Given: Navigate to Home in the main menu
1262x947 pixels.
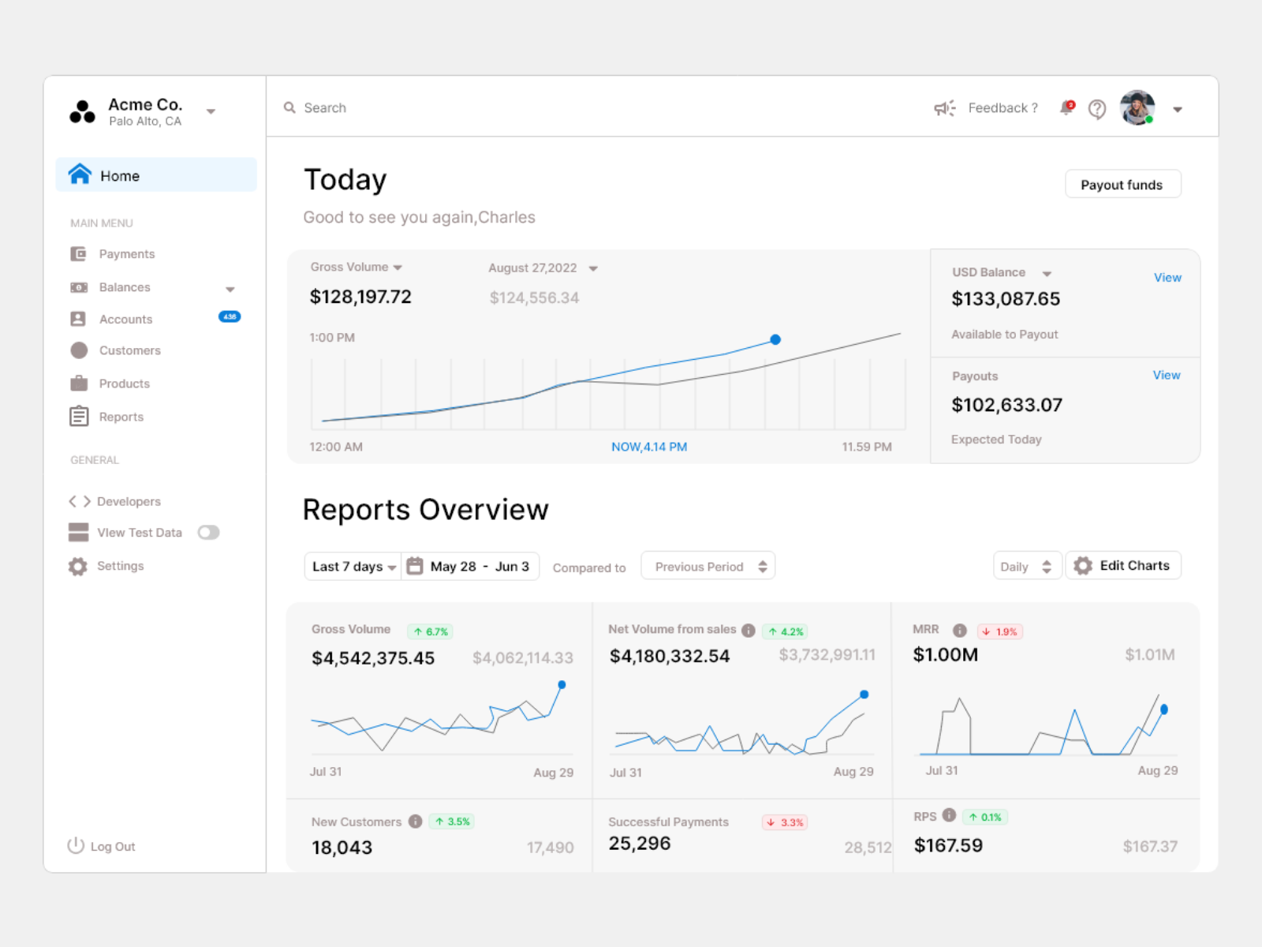Looking at the screenshot, I should tap(119, 175).
